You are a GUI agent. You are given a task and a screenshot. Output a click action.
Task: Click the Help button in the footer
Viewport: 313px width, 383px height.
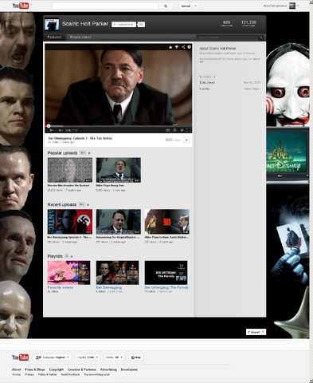136,357
